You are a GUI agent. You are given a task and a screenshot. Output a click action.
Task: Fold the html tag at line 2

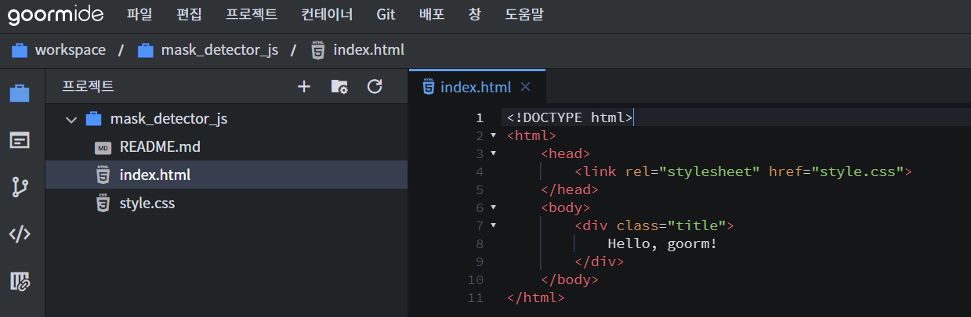[x=493, y=135]
